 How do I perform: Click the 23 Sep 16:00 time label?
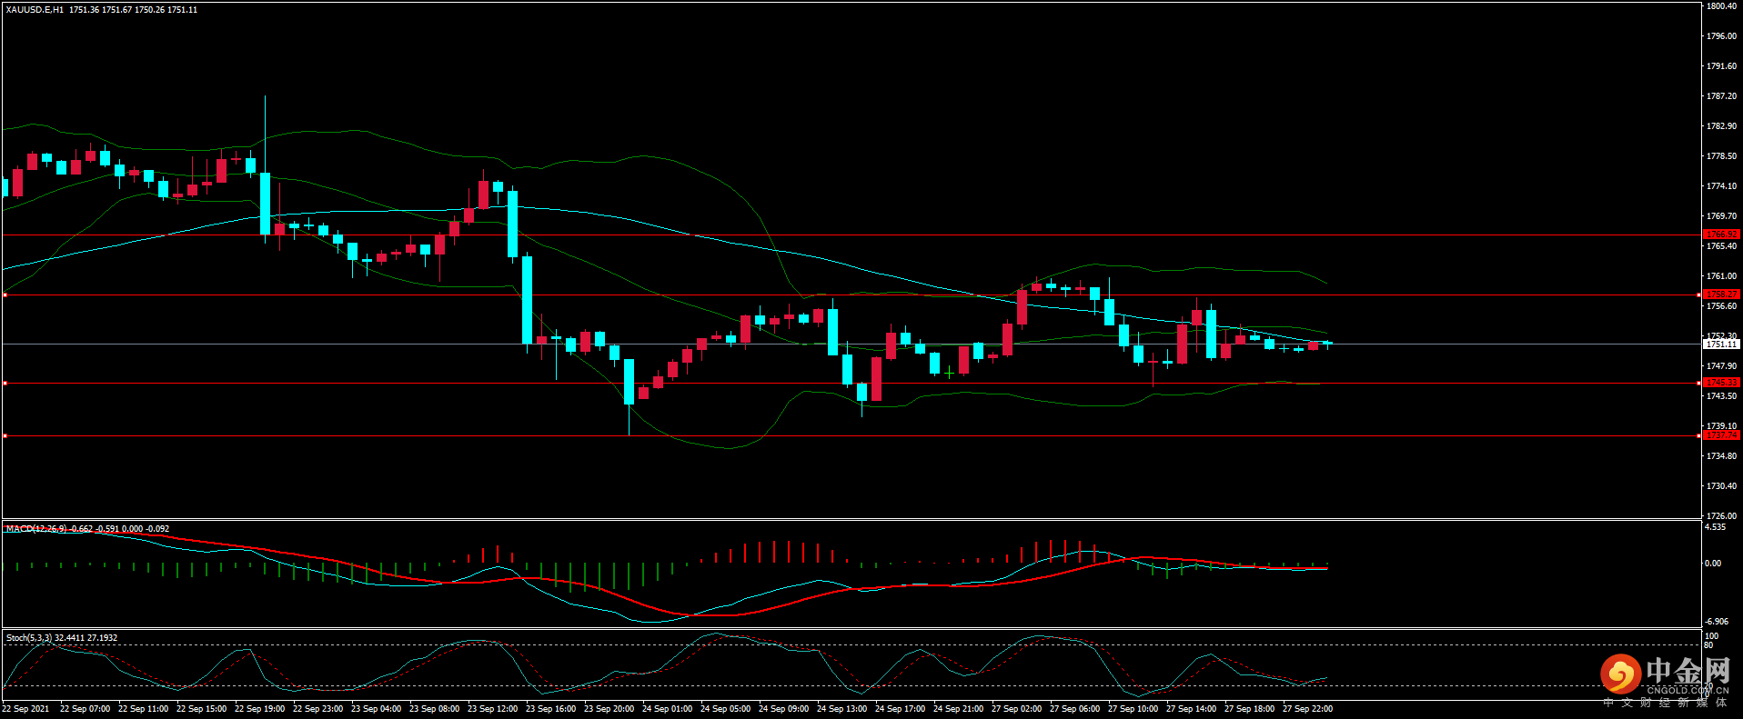551,709
